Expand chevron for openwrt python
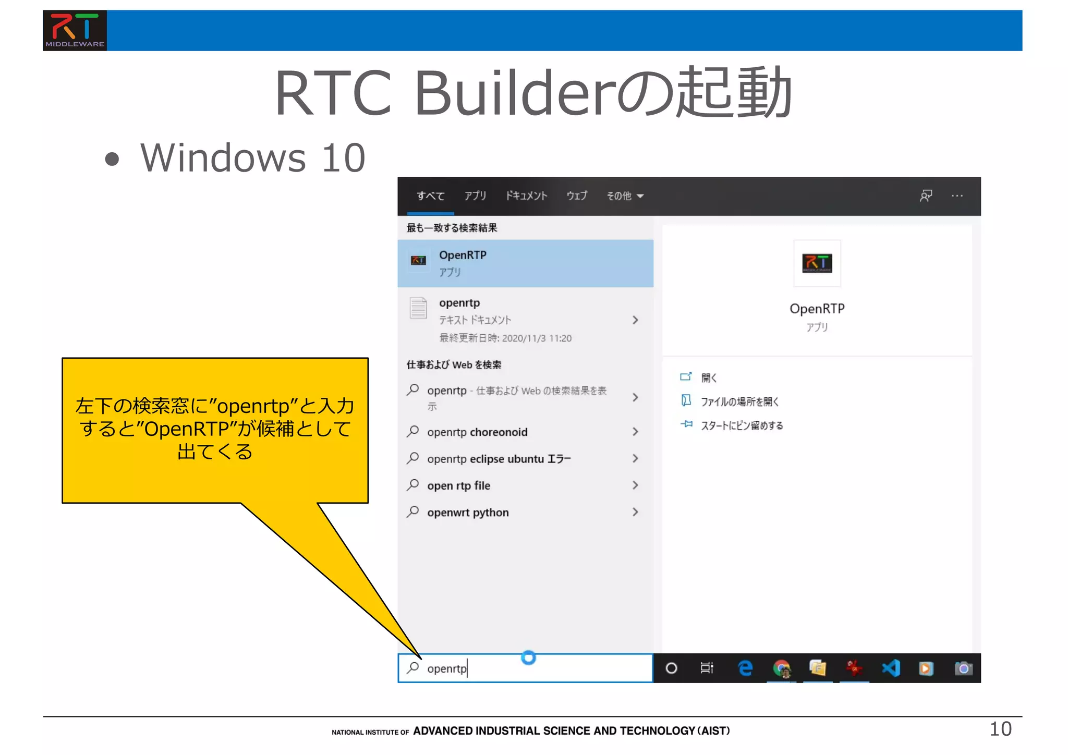The width and height of the screenshot is (1068, 755). point(635,512)
